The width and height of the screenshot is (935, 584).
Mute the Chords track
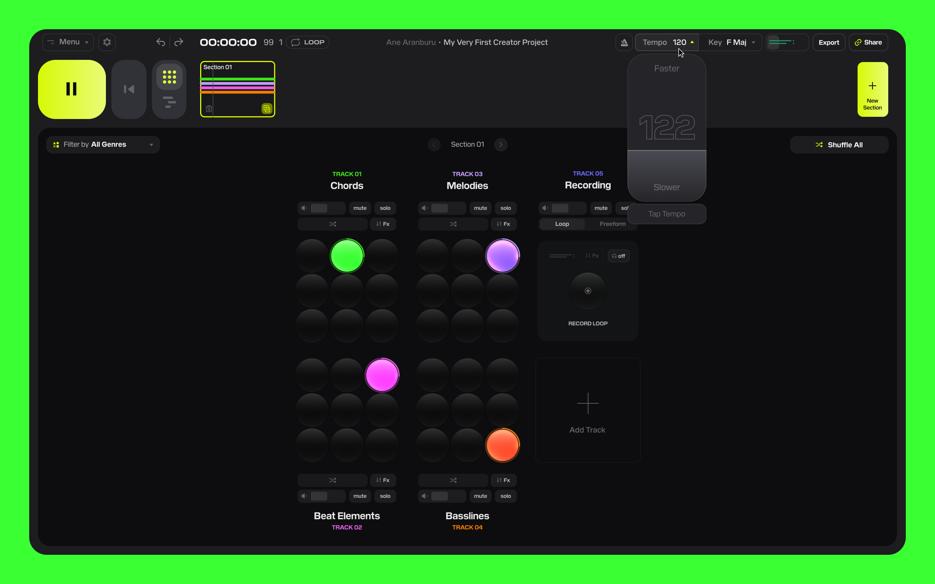(x=360, y=208)
